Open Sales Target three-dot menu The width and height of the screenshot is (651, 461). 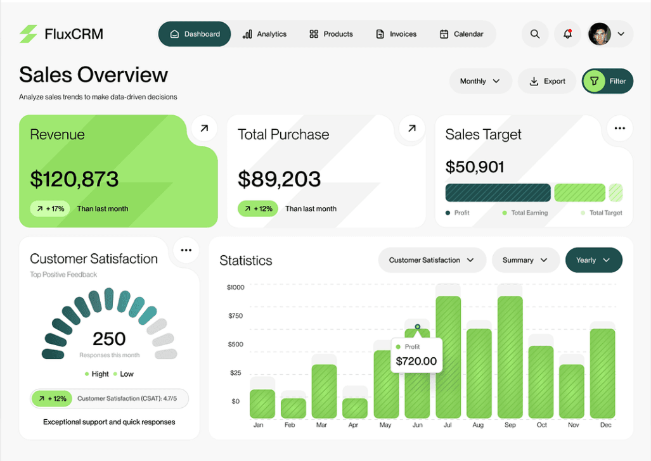point(619,129)
